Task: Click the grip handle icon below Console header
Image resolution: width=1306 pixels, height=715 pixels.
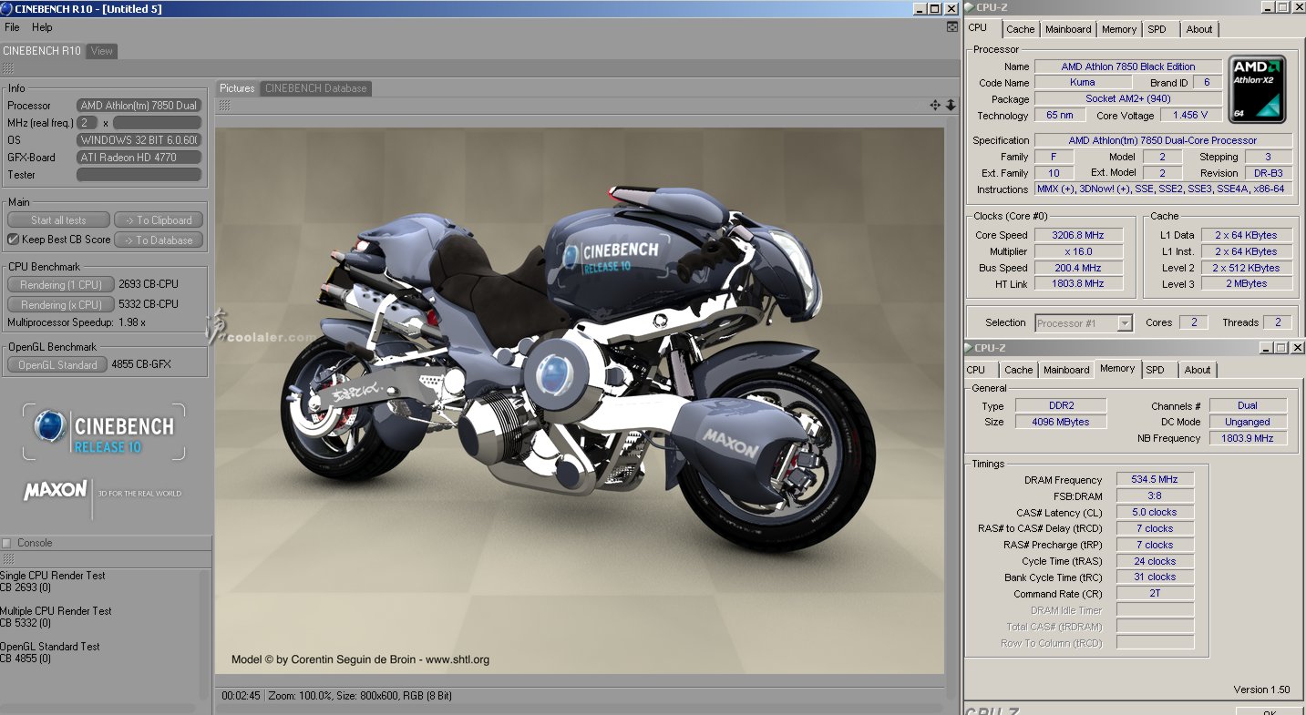Action: click(x=8, y=559)
